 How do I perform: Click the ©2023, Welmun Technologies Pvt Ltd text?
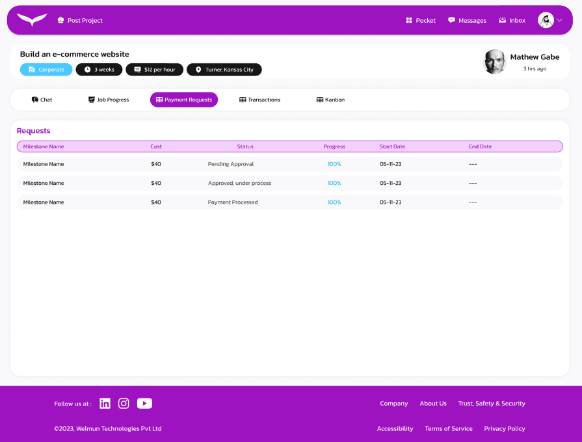(108, 428)
